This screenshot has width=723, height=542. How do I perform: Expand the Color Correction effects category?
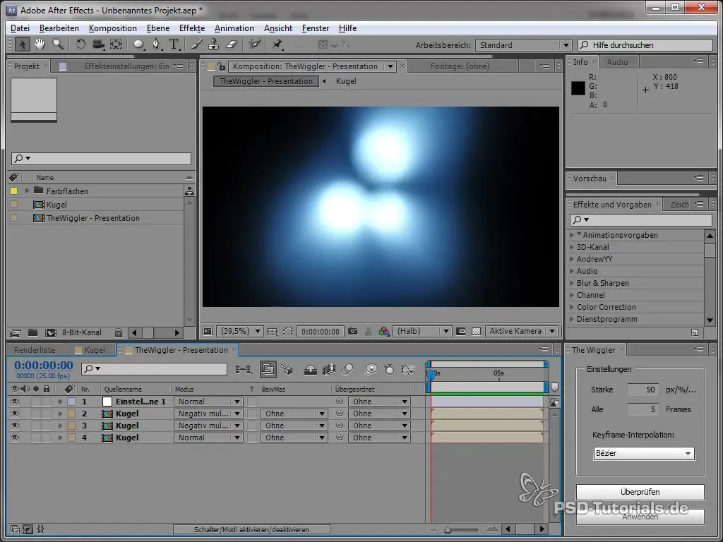(x=572, y=307)
